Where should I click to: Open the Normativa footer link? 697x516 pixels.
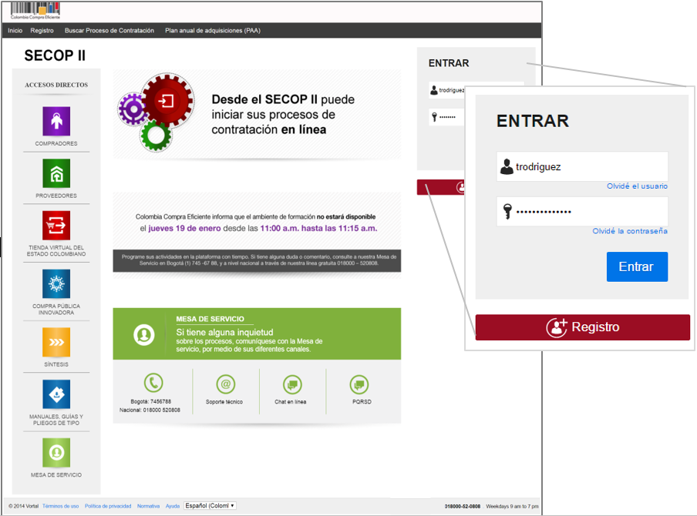click(x=149, y=506)
